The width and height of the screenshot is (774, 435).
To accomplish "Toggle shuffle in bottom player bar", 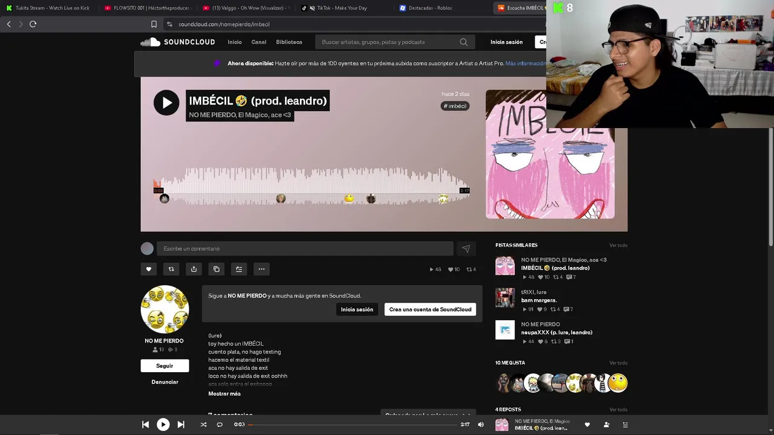I will (x=204, y=425).
